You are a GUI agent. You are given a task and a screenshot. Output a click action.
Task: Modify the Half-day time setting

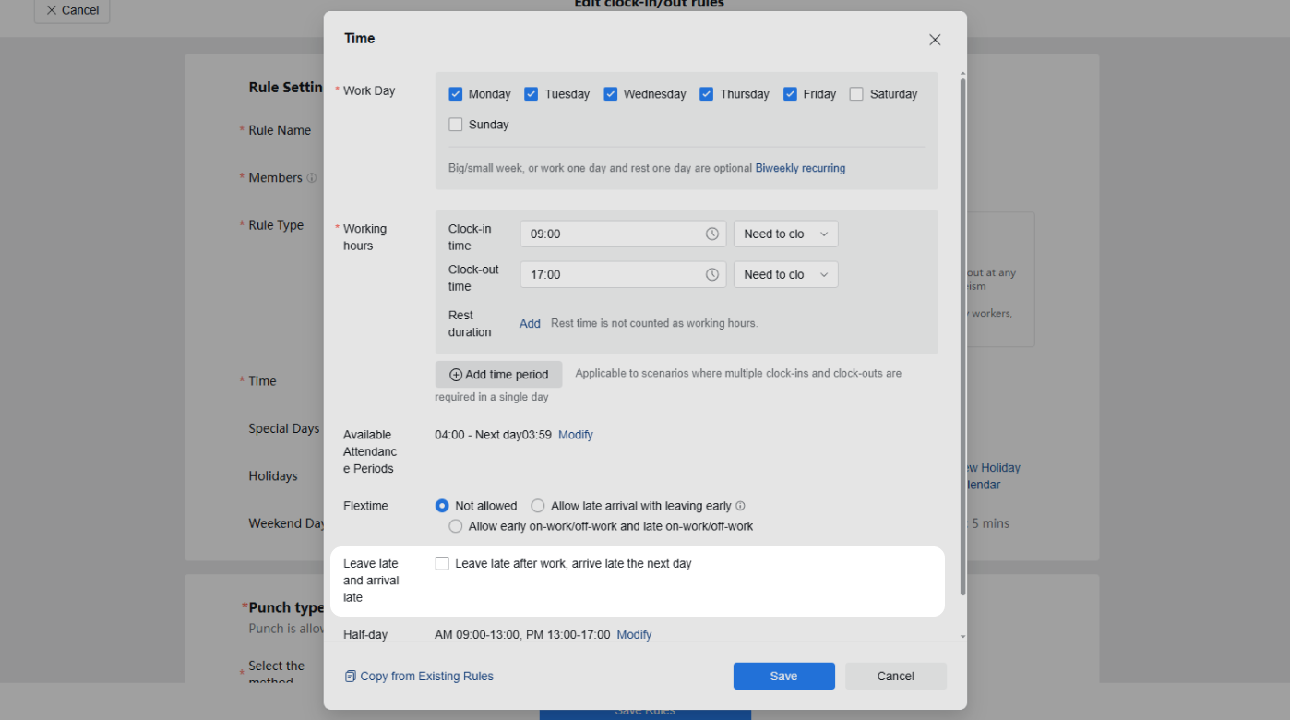click(634, 635)
